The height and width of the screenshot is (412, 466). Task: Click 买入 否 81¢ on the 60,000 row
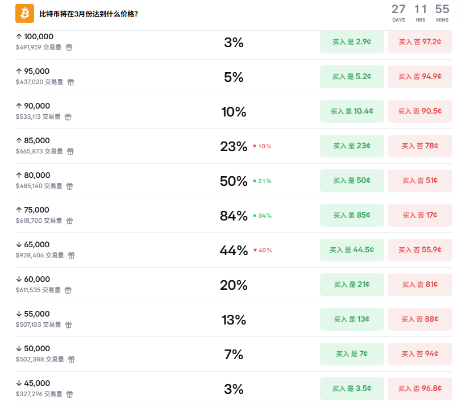[420, 285]
